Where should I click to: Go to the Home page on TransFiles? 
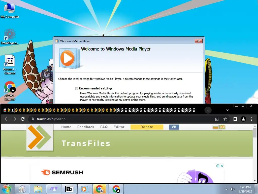(66, 127)
